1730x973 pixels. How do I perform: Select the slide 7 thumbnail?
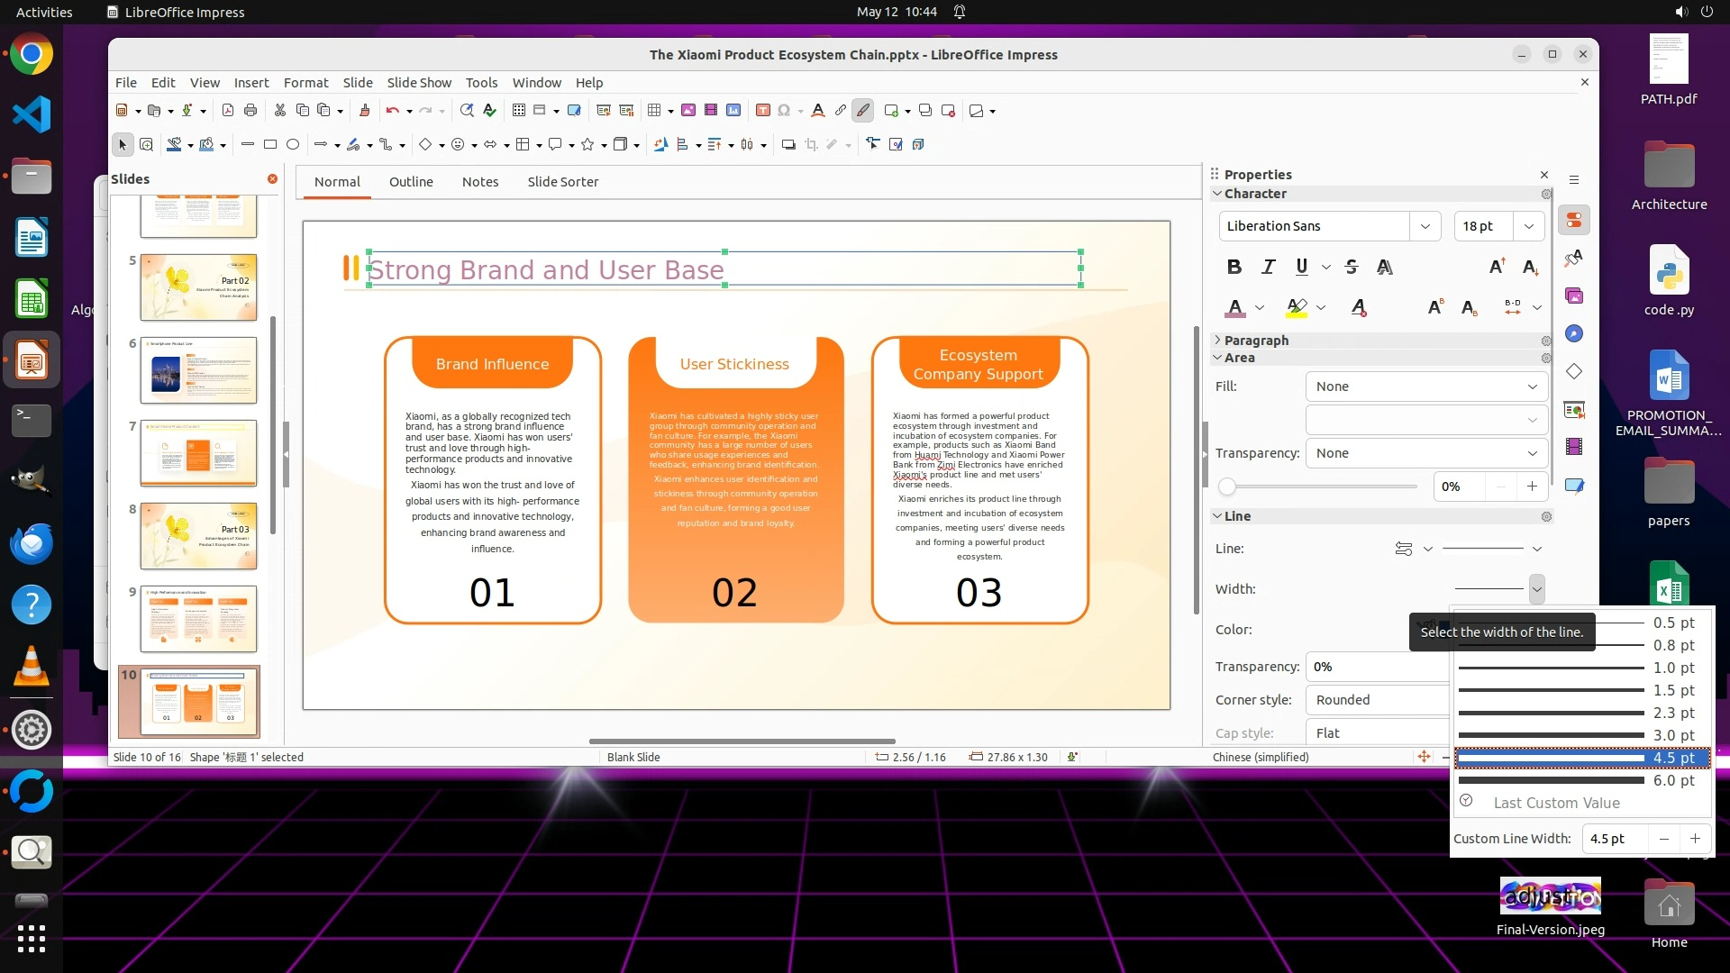tap(198, 453)
